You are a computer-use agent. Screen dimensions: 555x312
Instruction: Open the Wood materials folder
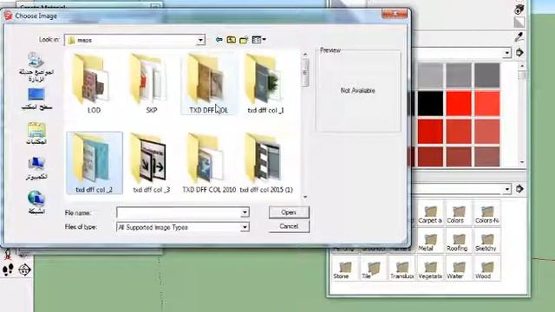487,270
